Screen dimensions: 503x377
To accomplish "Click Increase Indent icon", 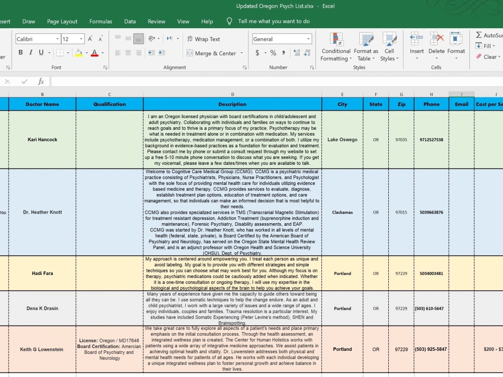I will tap(161, 53).
